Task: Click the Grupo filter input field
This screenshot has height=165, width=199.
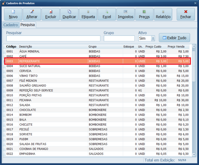Action: coord(119,38)
